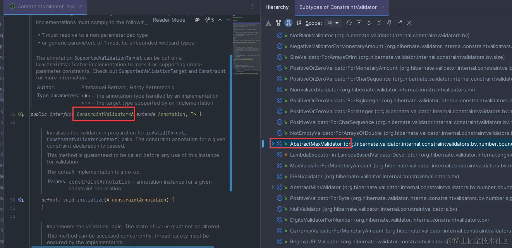Toggle rendered docs eye icon

(x=197, y=20)
